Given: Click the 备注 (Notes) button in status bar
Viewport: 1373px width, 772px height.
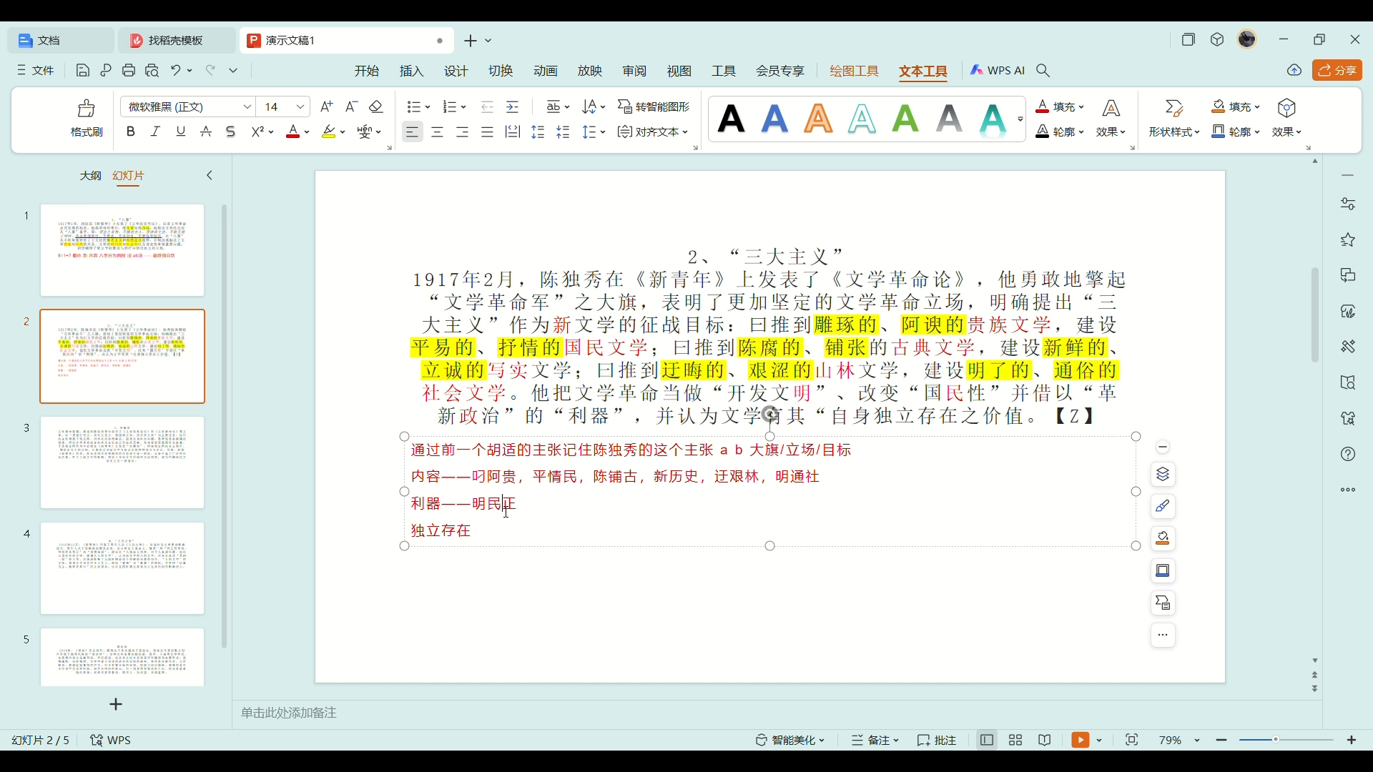Looking at the screenshot, I should 874,740.
